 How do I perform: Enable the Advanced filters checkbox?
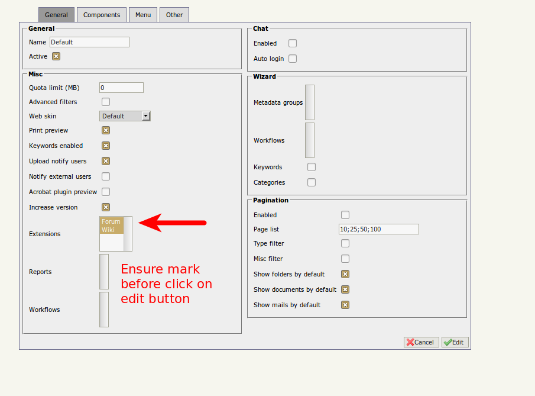(106, 102)
